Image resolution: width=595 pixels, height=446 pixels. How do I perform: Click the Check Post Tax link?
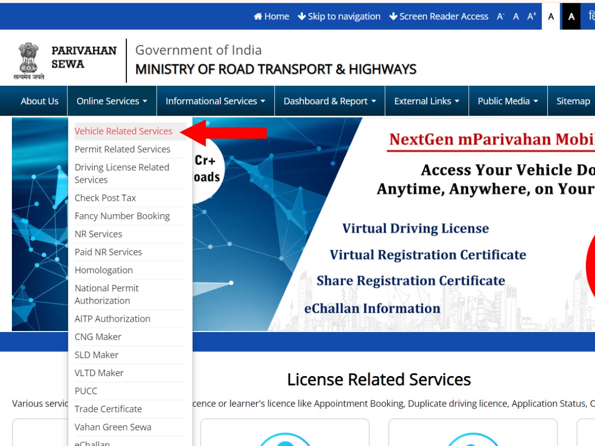105,198
